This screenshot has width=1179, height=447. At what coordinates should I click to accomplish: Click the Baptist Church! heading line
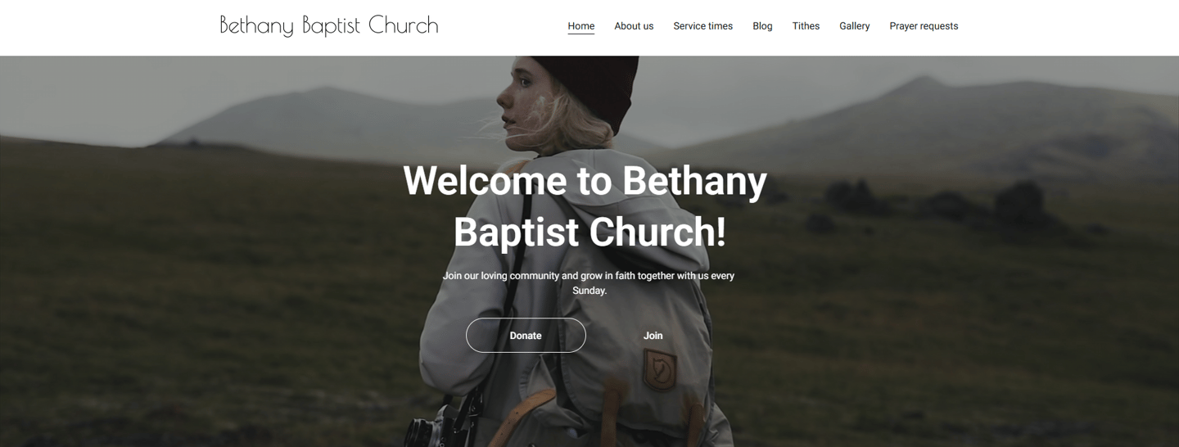click(x=589, y=233)
